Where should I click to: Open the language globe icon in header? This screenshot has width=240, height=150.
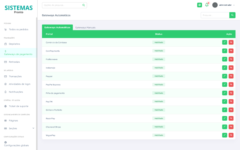click(x=199, y=5)
